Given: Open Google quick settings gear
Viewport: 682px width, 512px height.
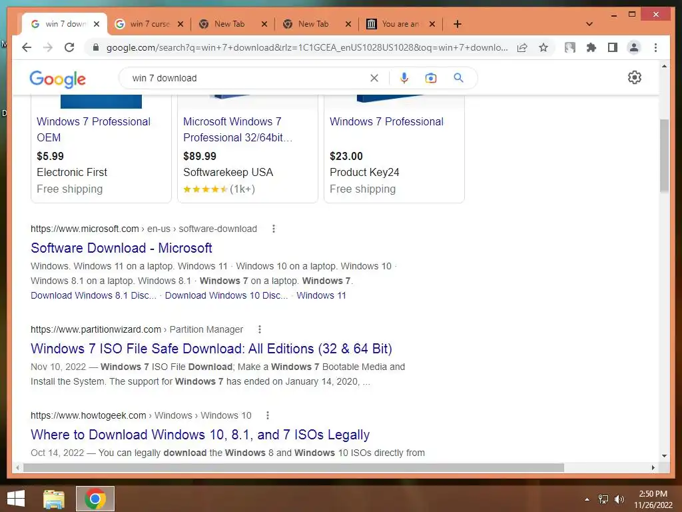Looking at the screenshot, I should click(x=635, y=77).
